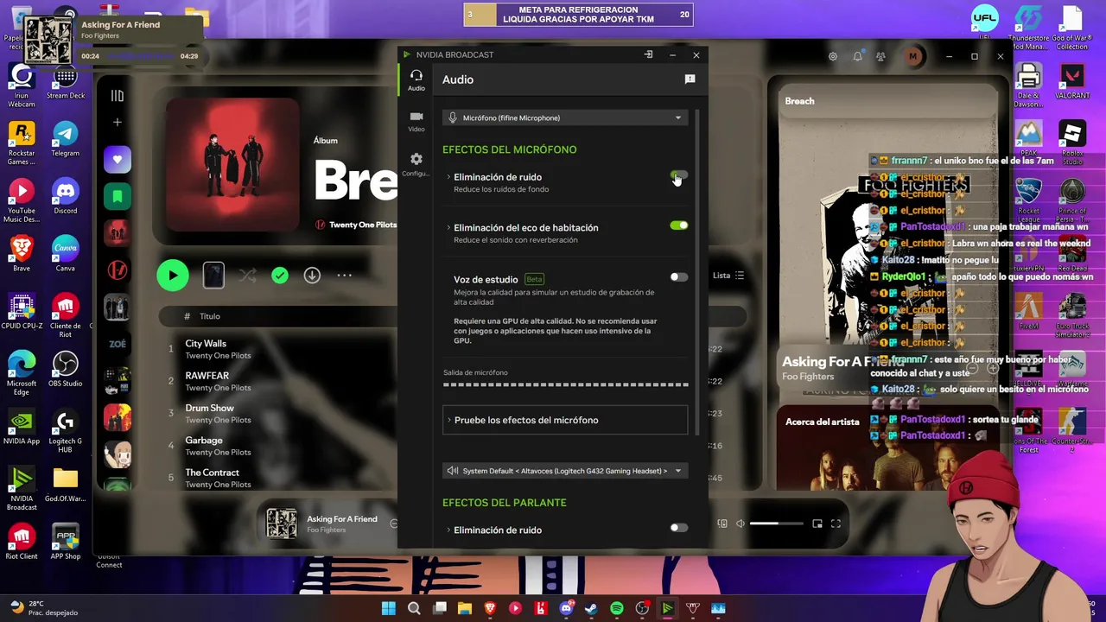
Task: Open the Lista view options dropdown in Spotify
Action: pyautogui.click(x=728, y=276)
